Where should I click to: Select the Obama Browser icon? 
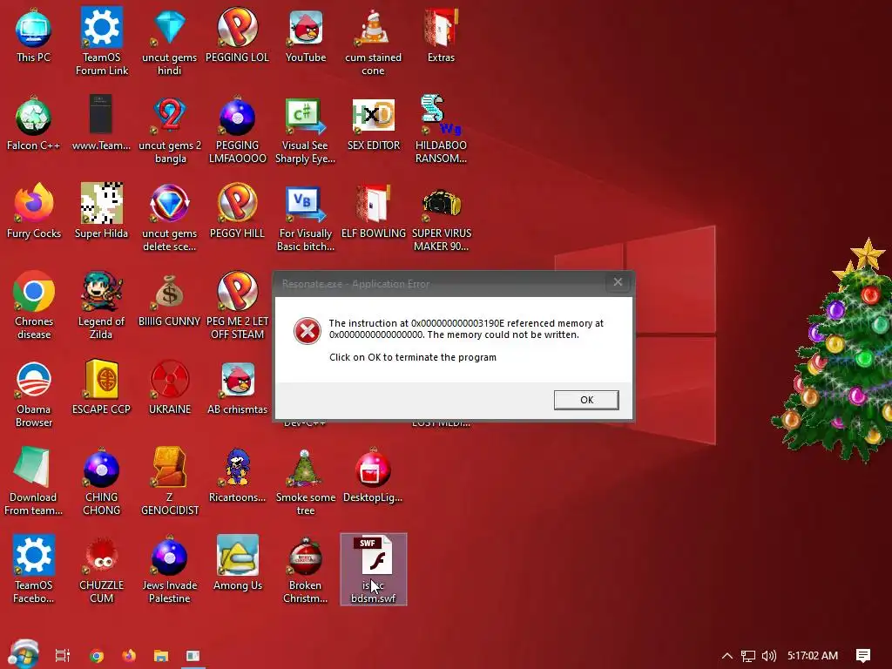point(34,394)
